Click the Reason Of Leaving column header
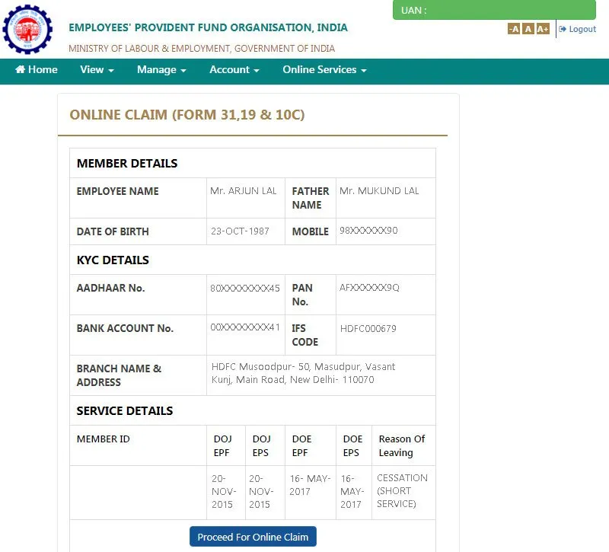The image size is (609, 552). [402, 445]
